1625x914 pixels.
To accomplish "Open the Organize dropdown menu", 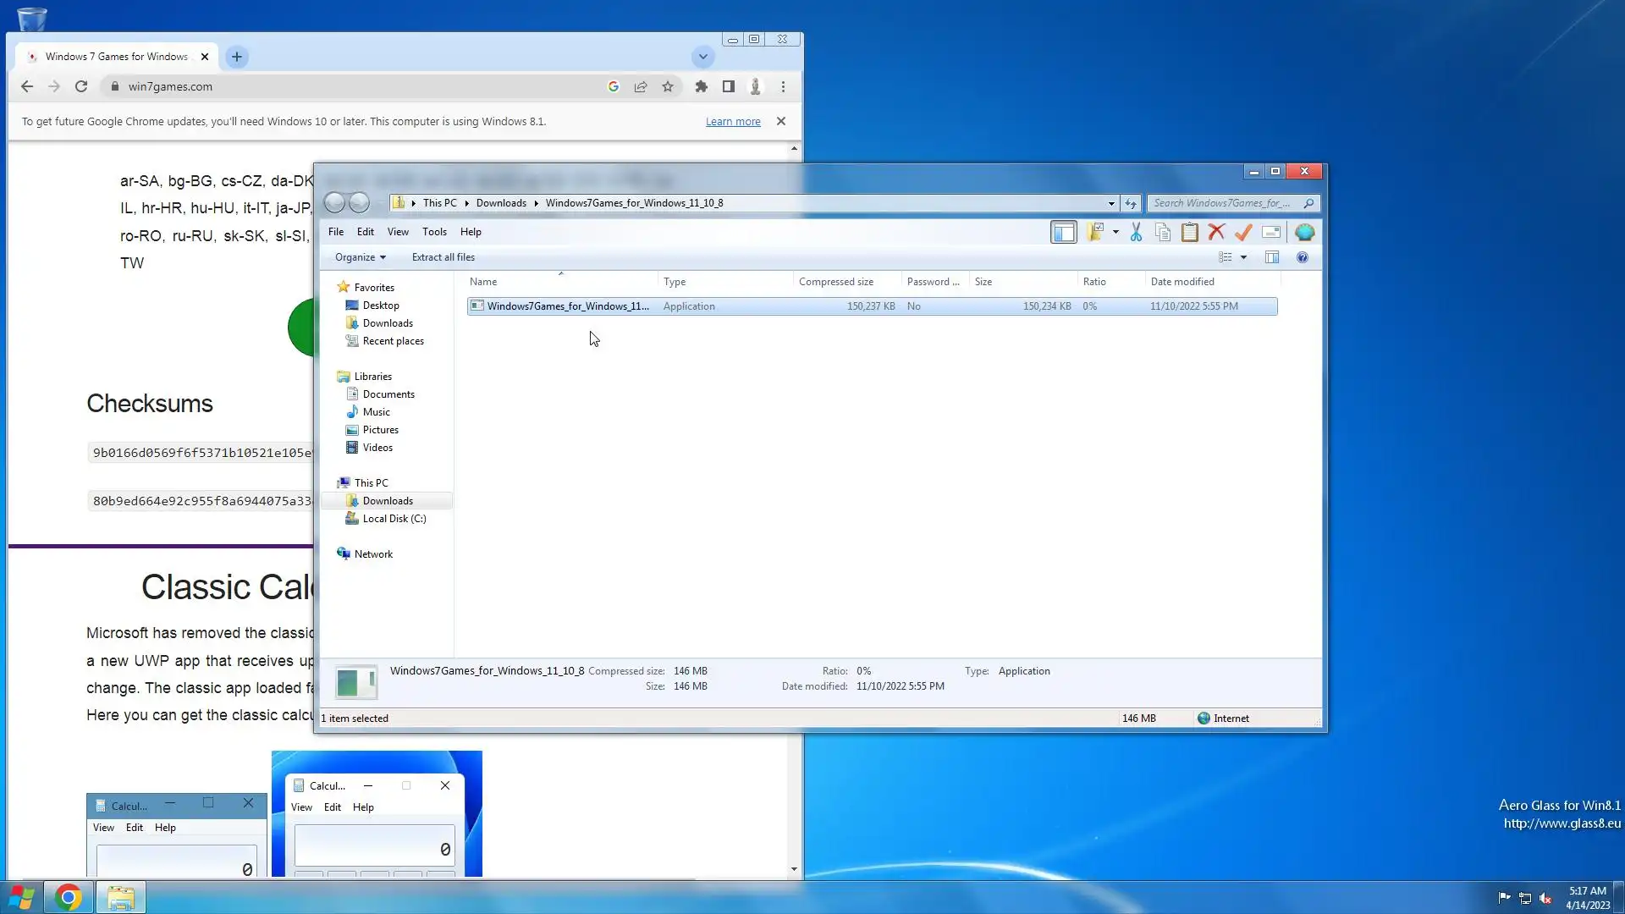I will click(360, 257).
